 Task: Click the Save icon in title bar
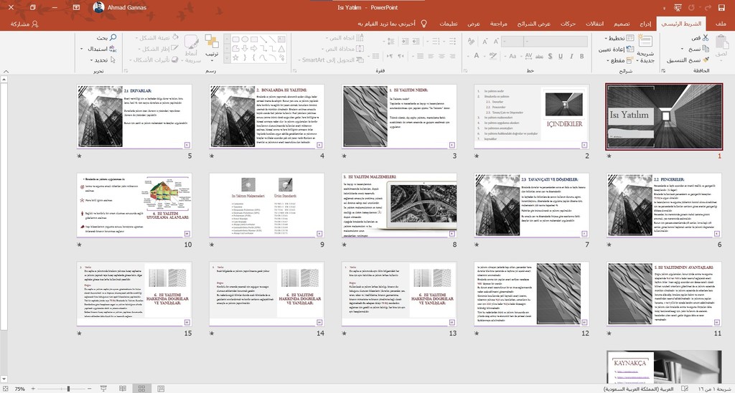(x=721, y=7)
